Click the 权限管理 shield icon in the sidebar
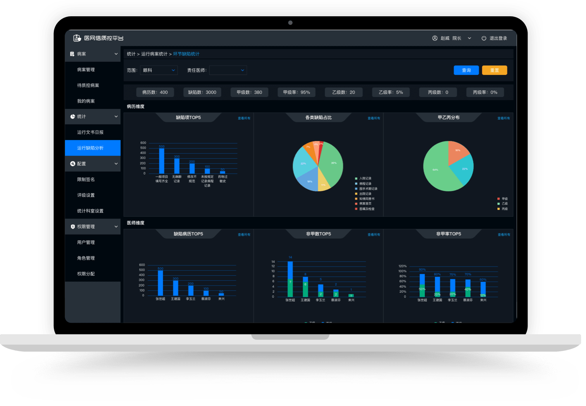The height and width of the screenshot is (406, 586). click(72, 226)
